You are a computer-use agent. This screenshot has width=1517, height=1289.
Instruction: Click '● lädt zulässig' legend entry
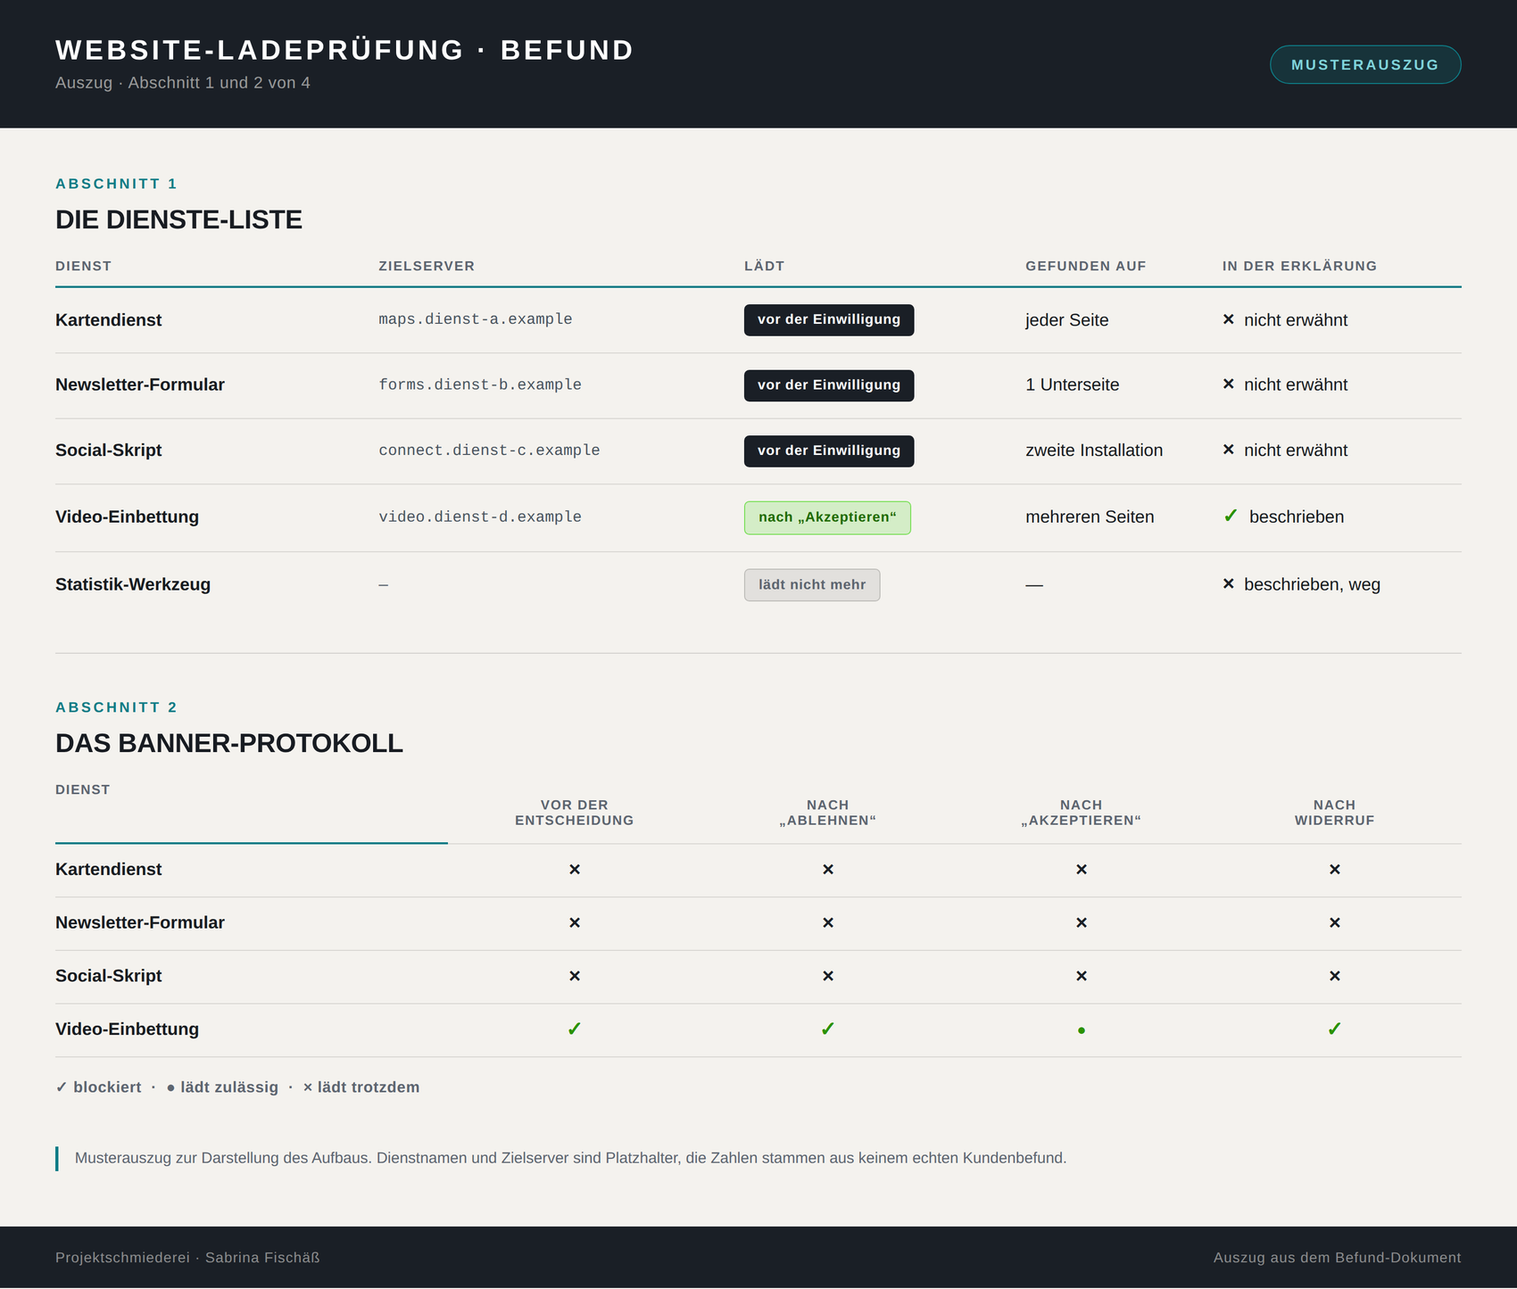pyautogui.click(x=222, y=1087)
